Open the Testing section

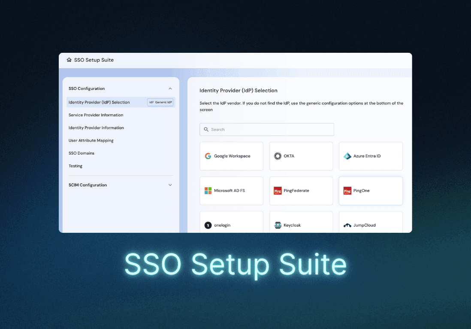pyautogui.click(x=75, y=166)
